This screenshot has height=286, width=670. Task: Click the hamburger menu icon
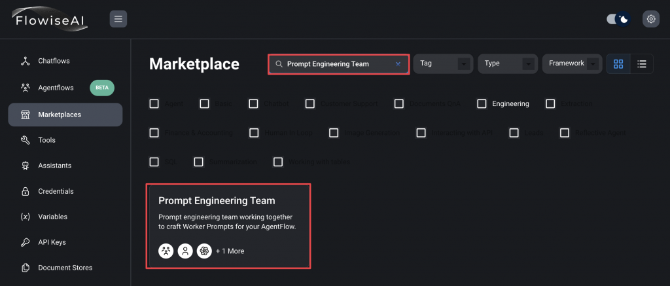tap(118, 19)
